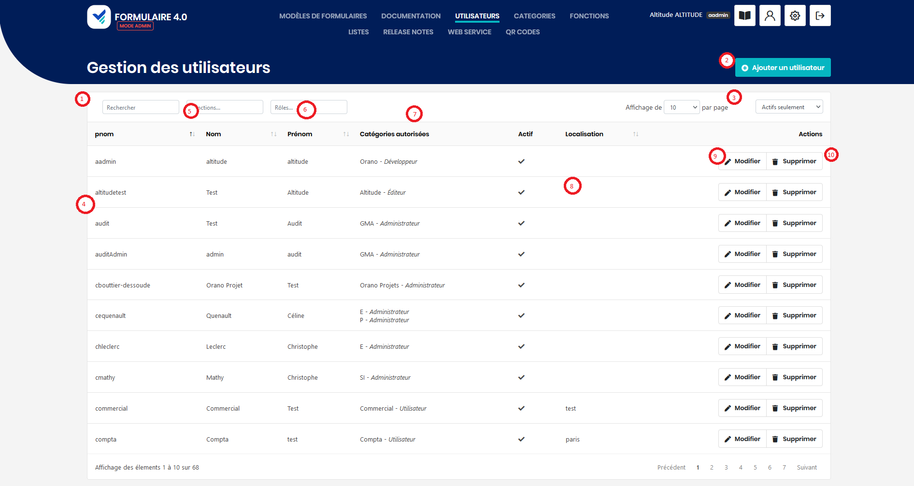Sort by Localisation column arrows
The image size is (914, 486).
pyautogui.click(x=636, y=134)
